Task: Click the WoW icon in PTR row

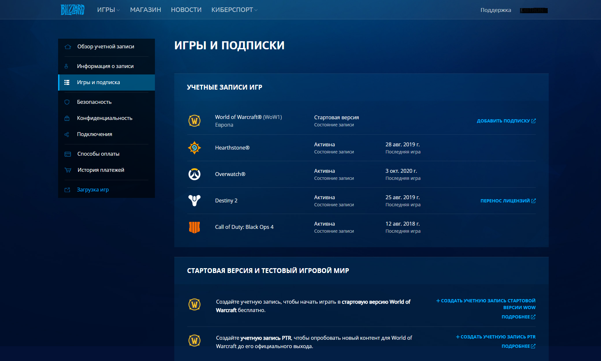Action: [194, 341]
